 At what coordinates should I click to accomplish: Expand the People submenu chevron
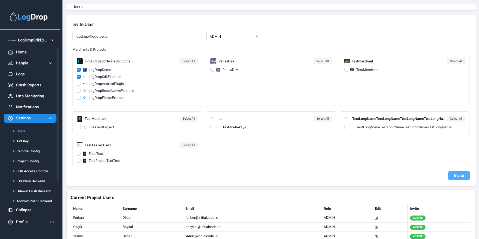click(x=50, y=63)
